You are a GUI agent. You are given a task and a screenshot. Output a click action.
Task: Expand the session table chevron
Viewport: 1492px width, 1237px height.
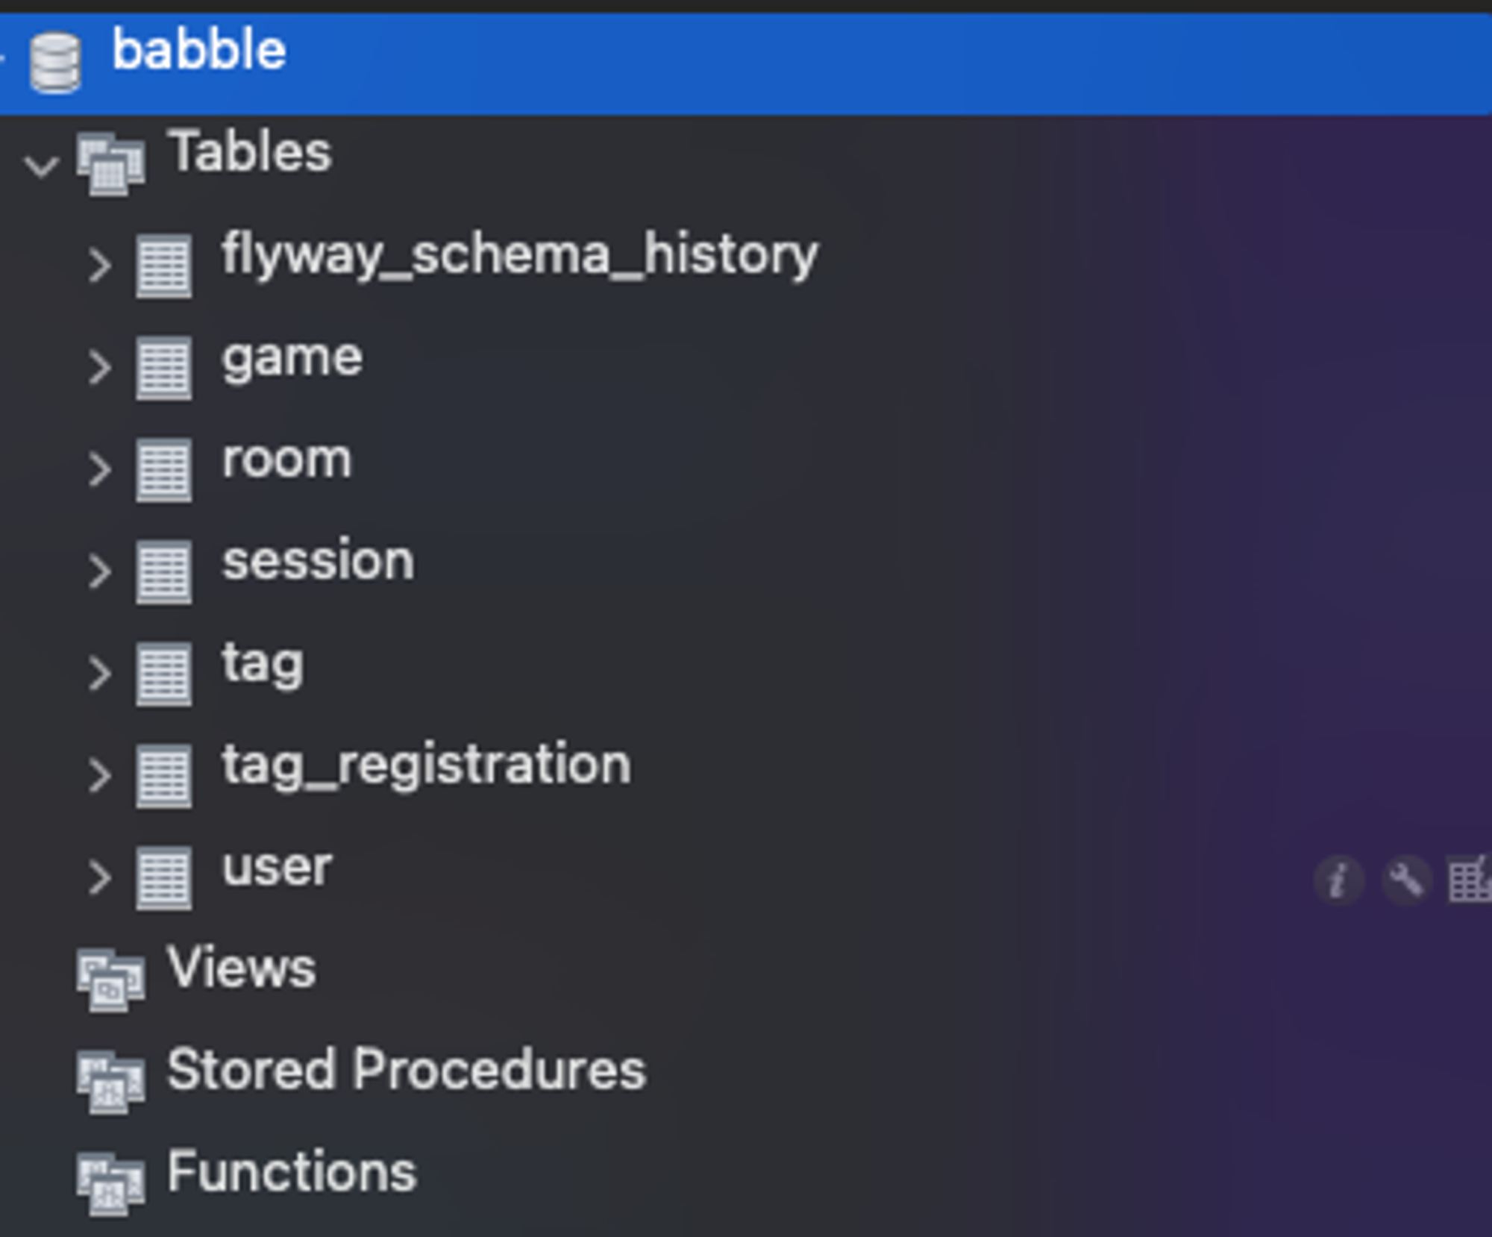[x=100, y=572]
